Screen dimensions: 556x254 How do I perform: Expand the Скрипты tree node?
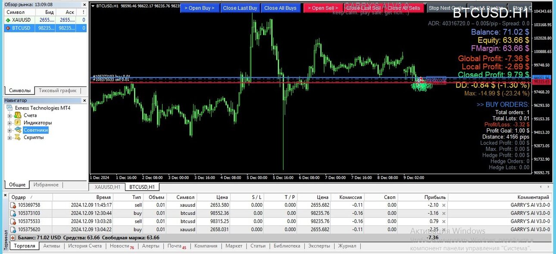click(x=9, y=138)
